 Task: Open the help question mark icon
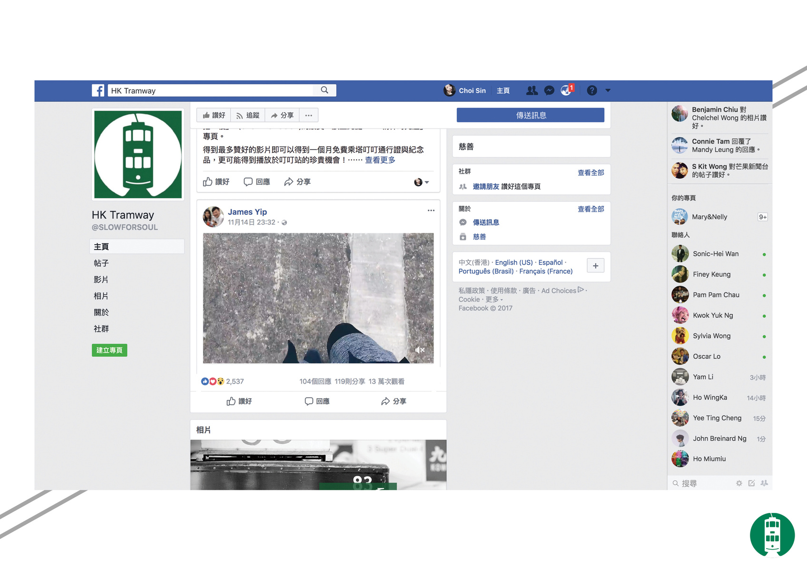pyautogui.click(x=591, y=90)
